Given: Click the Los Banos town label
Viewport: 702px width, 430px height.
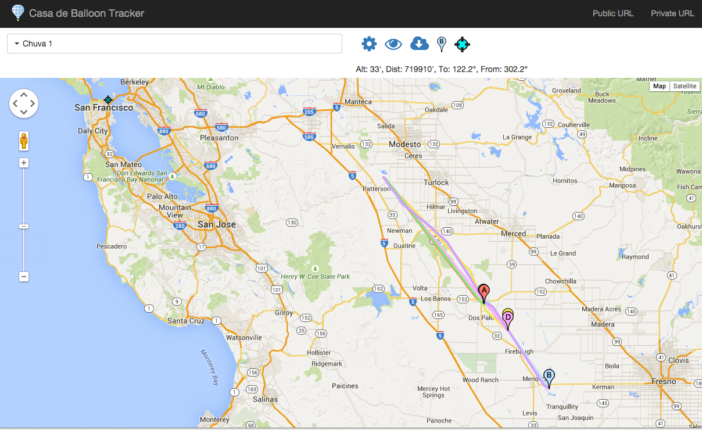Looking at the screenshot, I should tap(435, 299).
